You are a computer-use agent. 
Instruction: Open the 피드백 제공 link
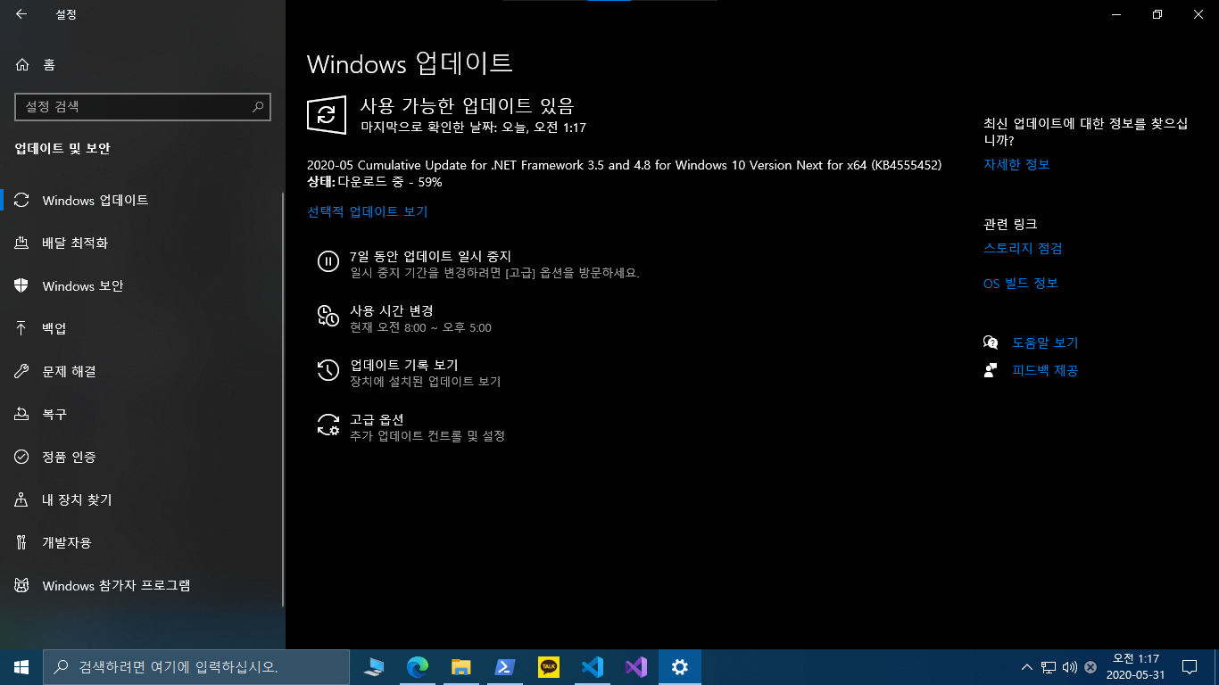coord(1045,370)
